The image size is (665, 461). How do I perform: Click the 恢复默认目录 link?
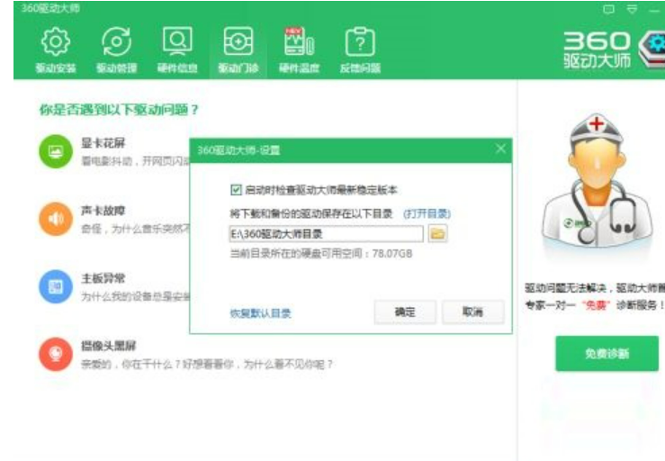260,313
